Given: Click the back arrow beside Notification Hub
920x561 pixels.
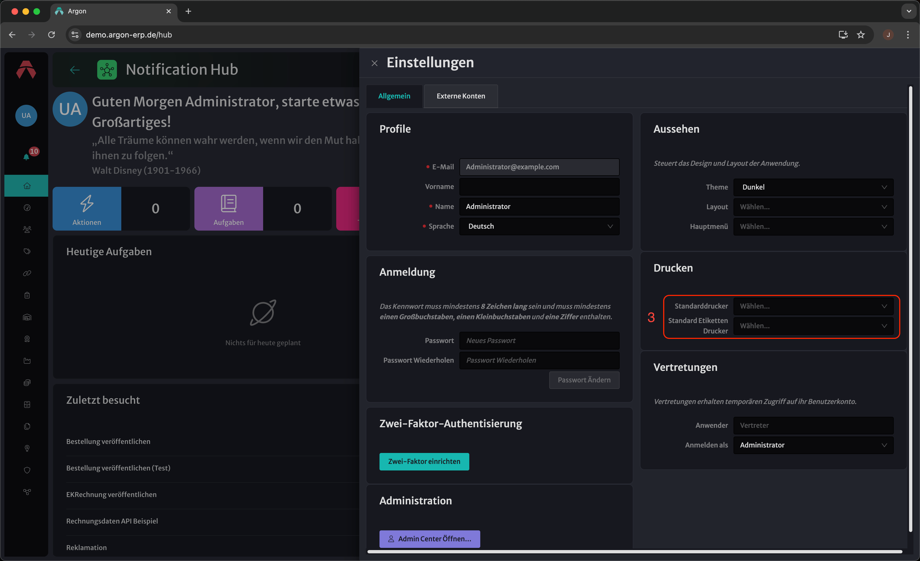Looking at the screenshot, I should (x=75, y=70).
